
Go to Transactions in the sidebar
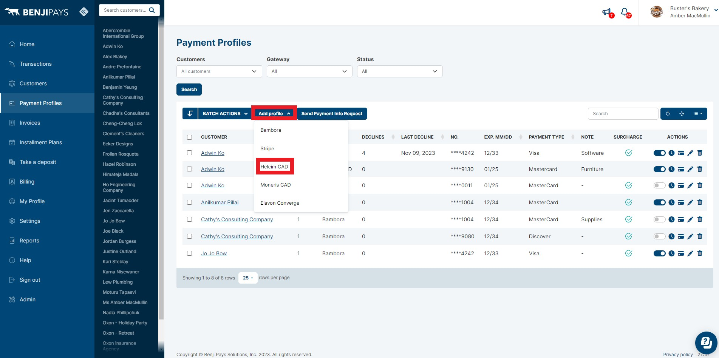tap(36, 64)
